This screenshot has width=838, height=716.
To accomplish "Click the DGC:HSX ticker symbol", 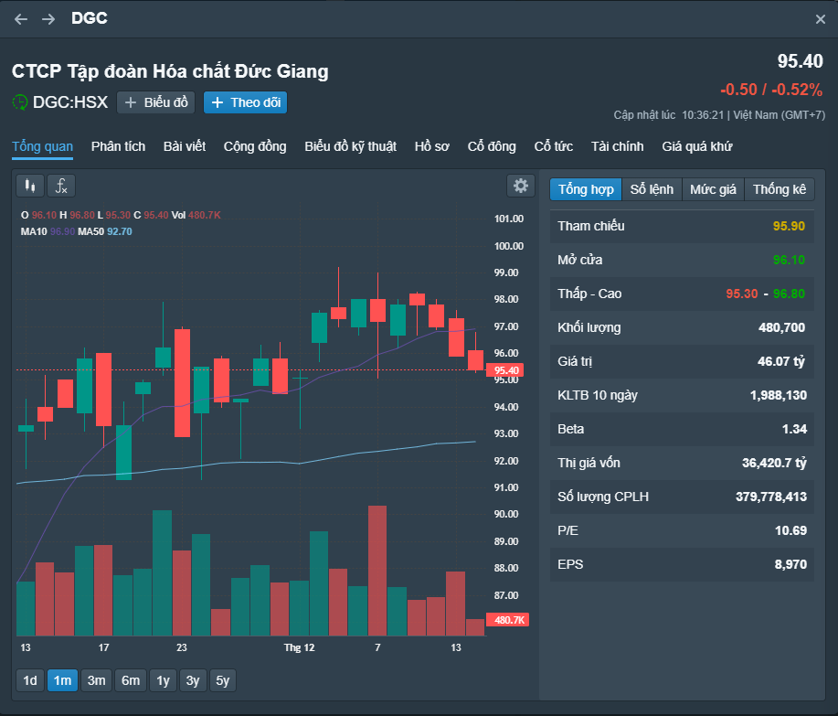I will [x=70, y=102].
